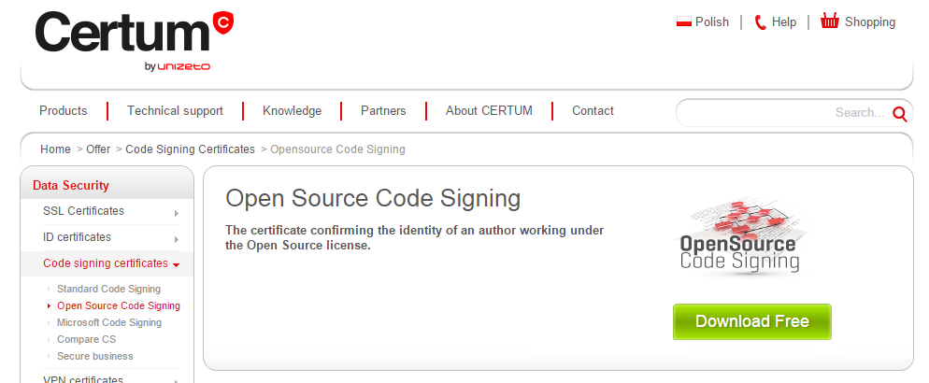Collapse the Code signing certificates section
The height and width of the screenshot is (383, 929).
tap(176, 264)
